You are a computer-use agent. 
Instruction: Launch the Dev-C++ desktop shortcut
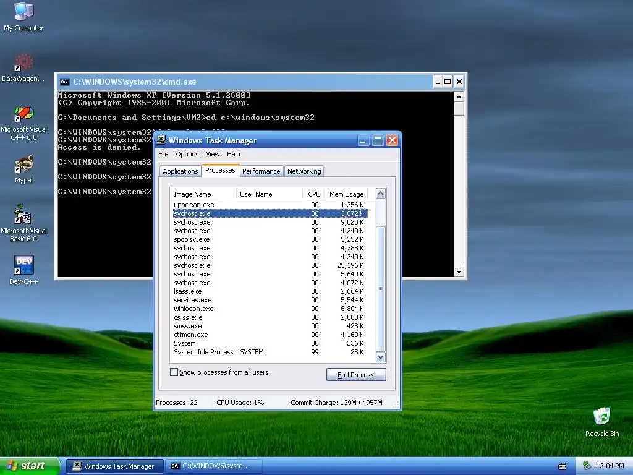pos(23,270)
